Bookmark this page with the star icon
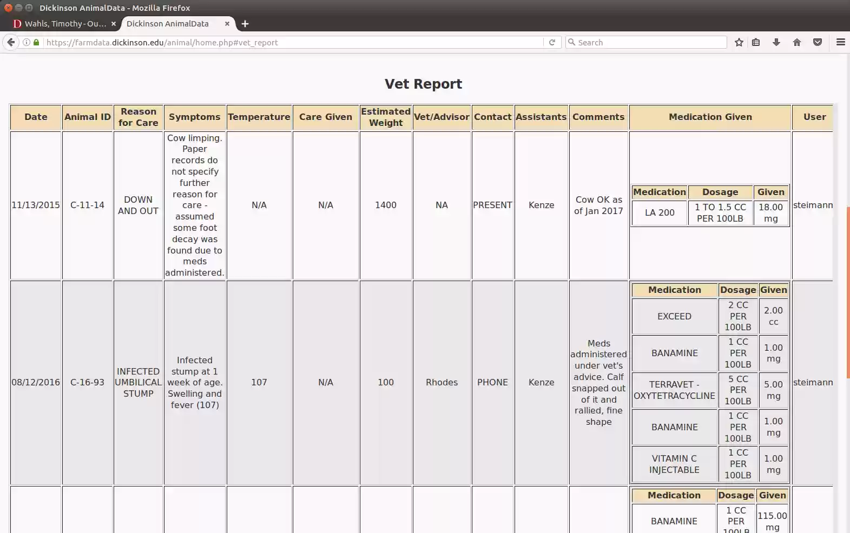 pos(739,42)
